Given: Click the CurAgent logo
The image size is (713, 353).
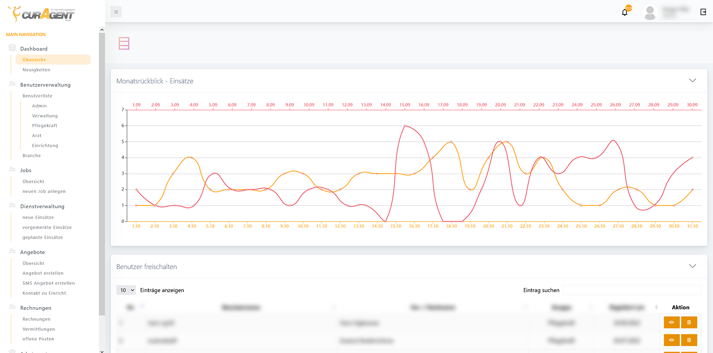Looking at the screenshot, I should pyautogui.click(x=42, y=14).
